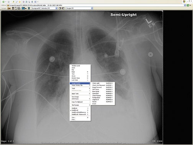The width and height of the screenshot is (193, 145).
Task: Select Window Level in context menu
Action: pyautogui.click(x=80, y=66)
